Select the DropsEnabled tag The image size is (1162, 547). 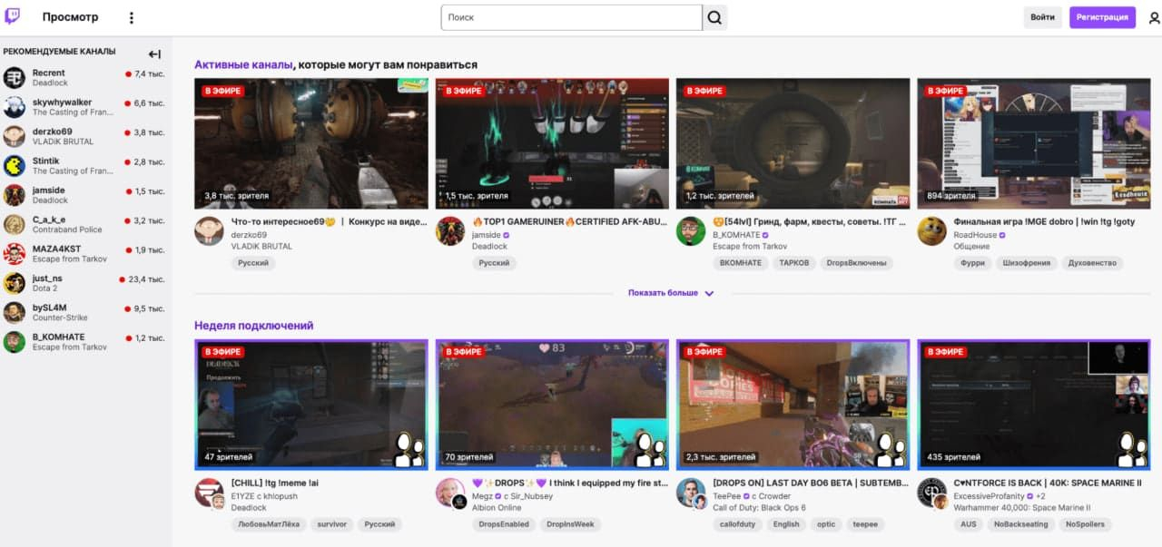point(504,524)
